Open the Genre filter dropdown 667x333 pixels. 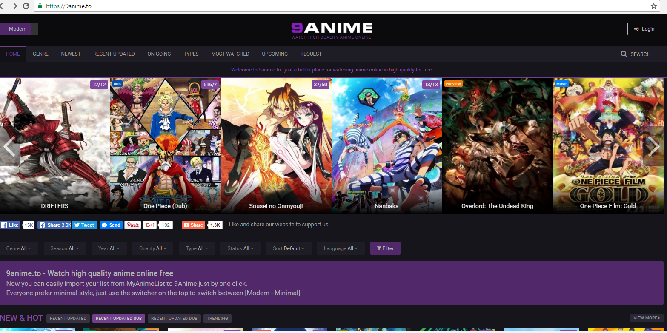19,248
